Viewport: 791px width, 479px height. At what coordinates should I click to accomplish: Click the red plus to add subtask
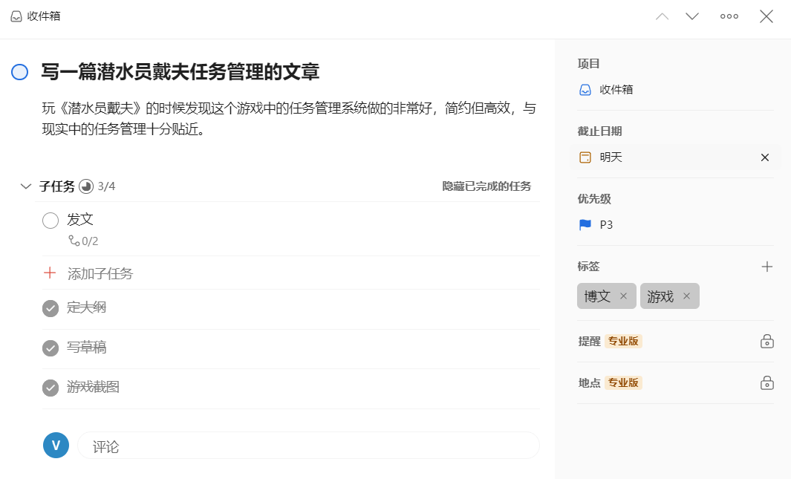click(50, 273)
